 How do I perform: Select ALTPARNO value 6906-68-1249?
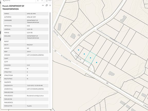[x=31, y=17]
